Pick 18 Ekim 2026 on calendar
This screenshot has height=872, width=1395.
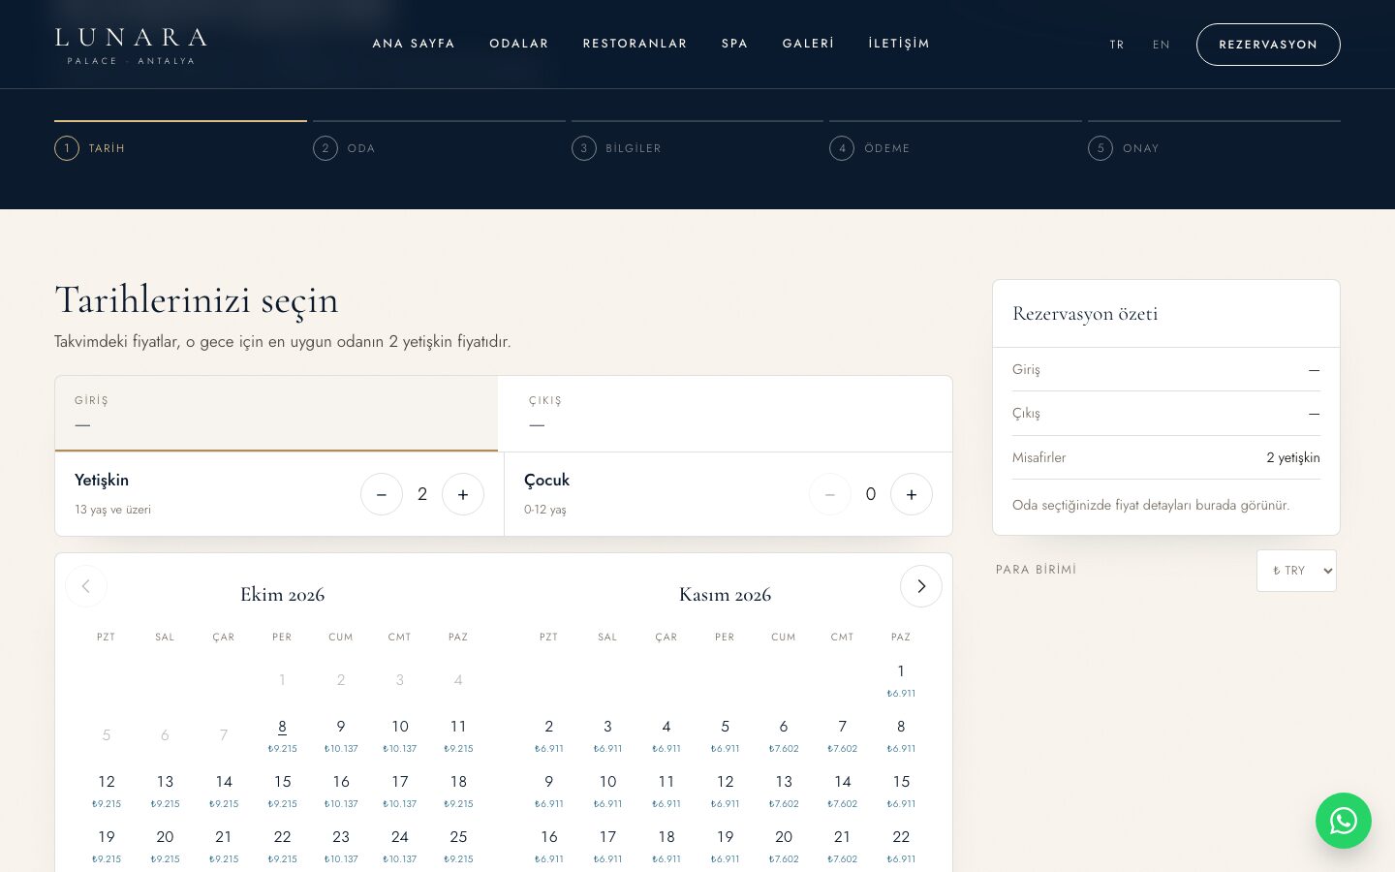tap(458, 791)
